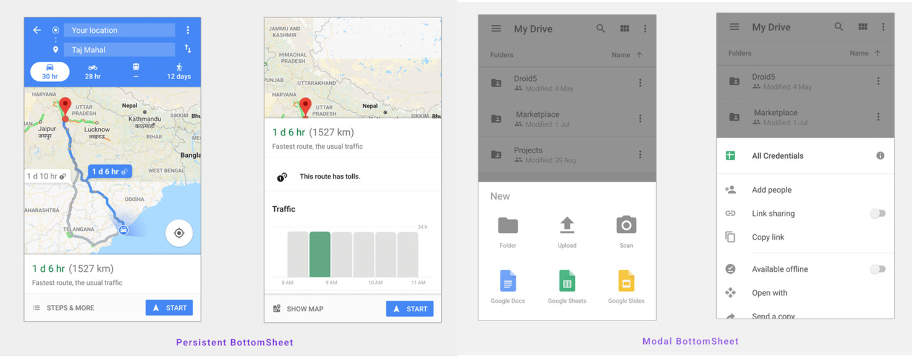The width and height of the screenshot is (912, 357).
Task: Tap the my-location target button on map
Action: pos(179,233)
